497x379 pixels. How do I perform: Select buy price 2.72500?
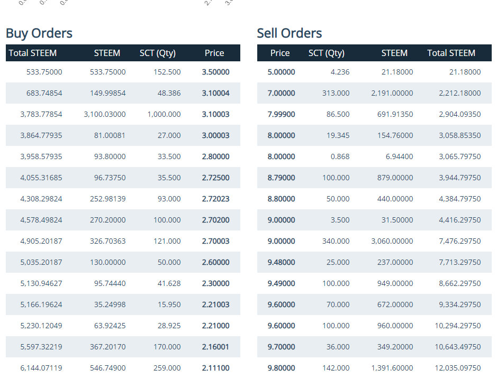click(x=215, y=178)
